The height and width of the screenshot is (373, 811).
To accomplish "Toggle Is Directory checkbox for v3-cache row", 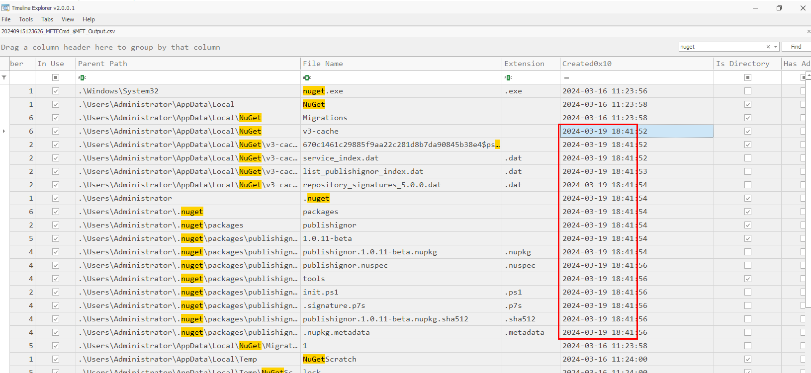I will pos(748,131).
